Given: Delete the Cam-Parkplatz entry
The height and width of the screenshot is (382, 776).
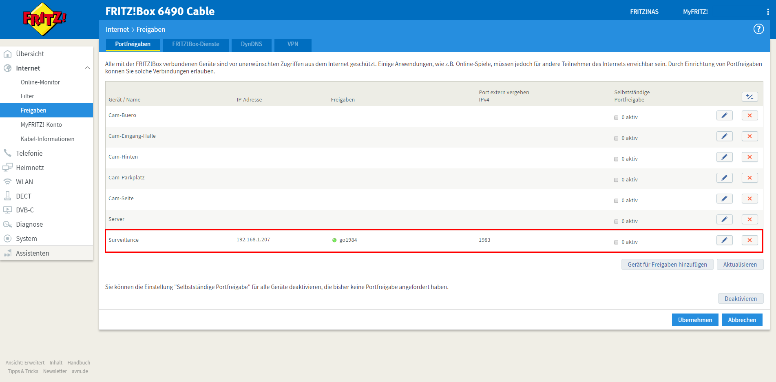Looking at the screenshot, I should pyautogui.click(x=749, y=178).
